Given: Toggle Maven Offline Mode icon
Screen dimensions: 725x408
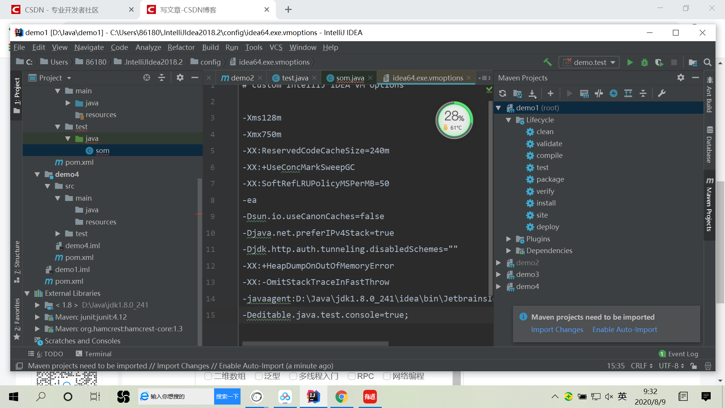Looking at the screenshot, I should [x=599, y=93].
